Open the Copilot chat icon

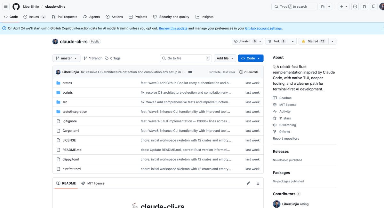[x=323, y=6]
